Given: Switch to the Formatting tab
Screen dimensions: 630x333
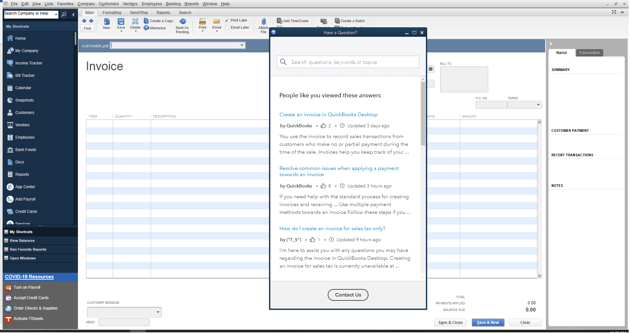Looking at the screenshot, I should point(112,12).
